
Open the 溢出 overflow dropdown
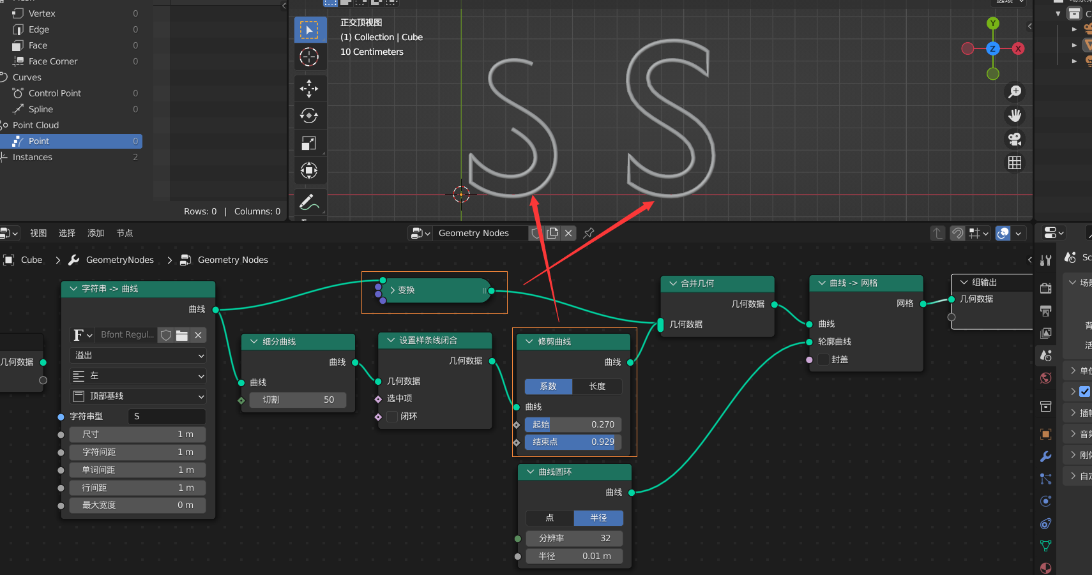[x=137, y=355]
